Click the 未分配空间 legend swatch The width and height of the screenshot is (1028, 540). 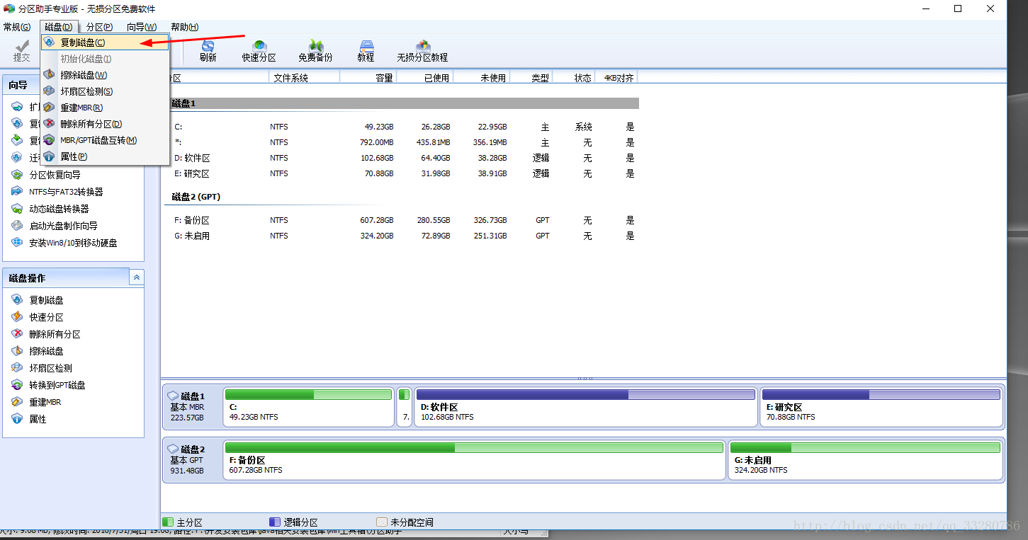pos(382,522)
